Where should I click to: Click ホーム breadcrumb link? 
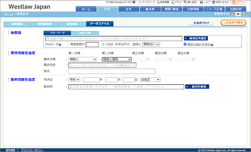point(9,14)
